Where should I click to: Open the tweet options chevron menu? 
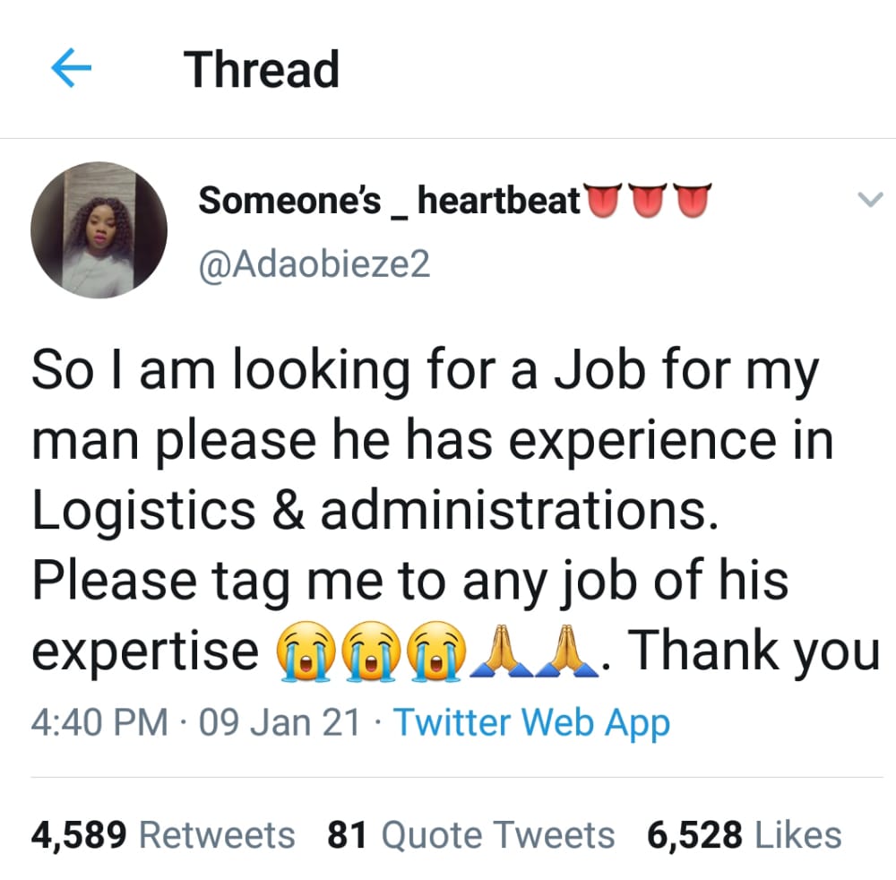[x=870, y=200]
